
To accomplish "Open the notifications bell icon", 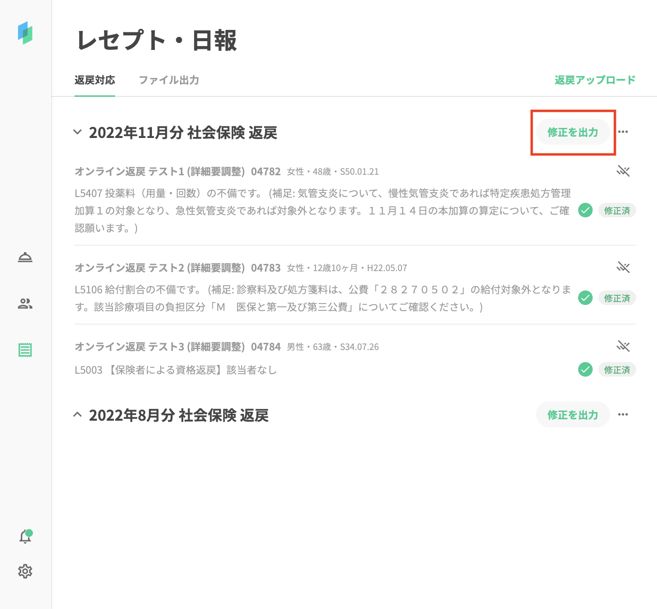I will (x=25, y=536).
